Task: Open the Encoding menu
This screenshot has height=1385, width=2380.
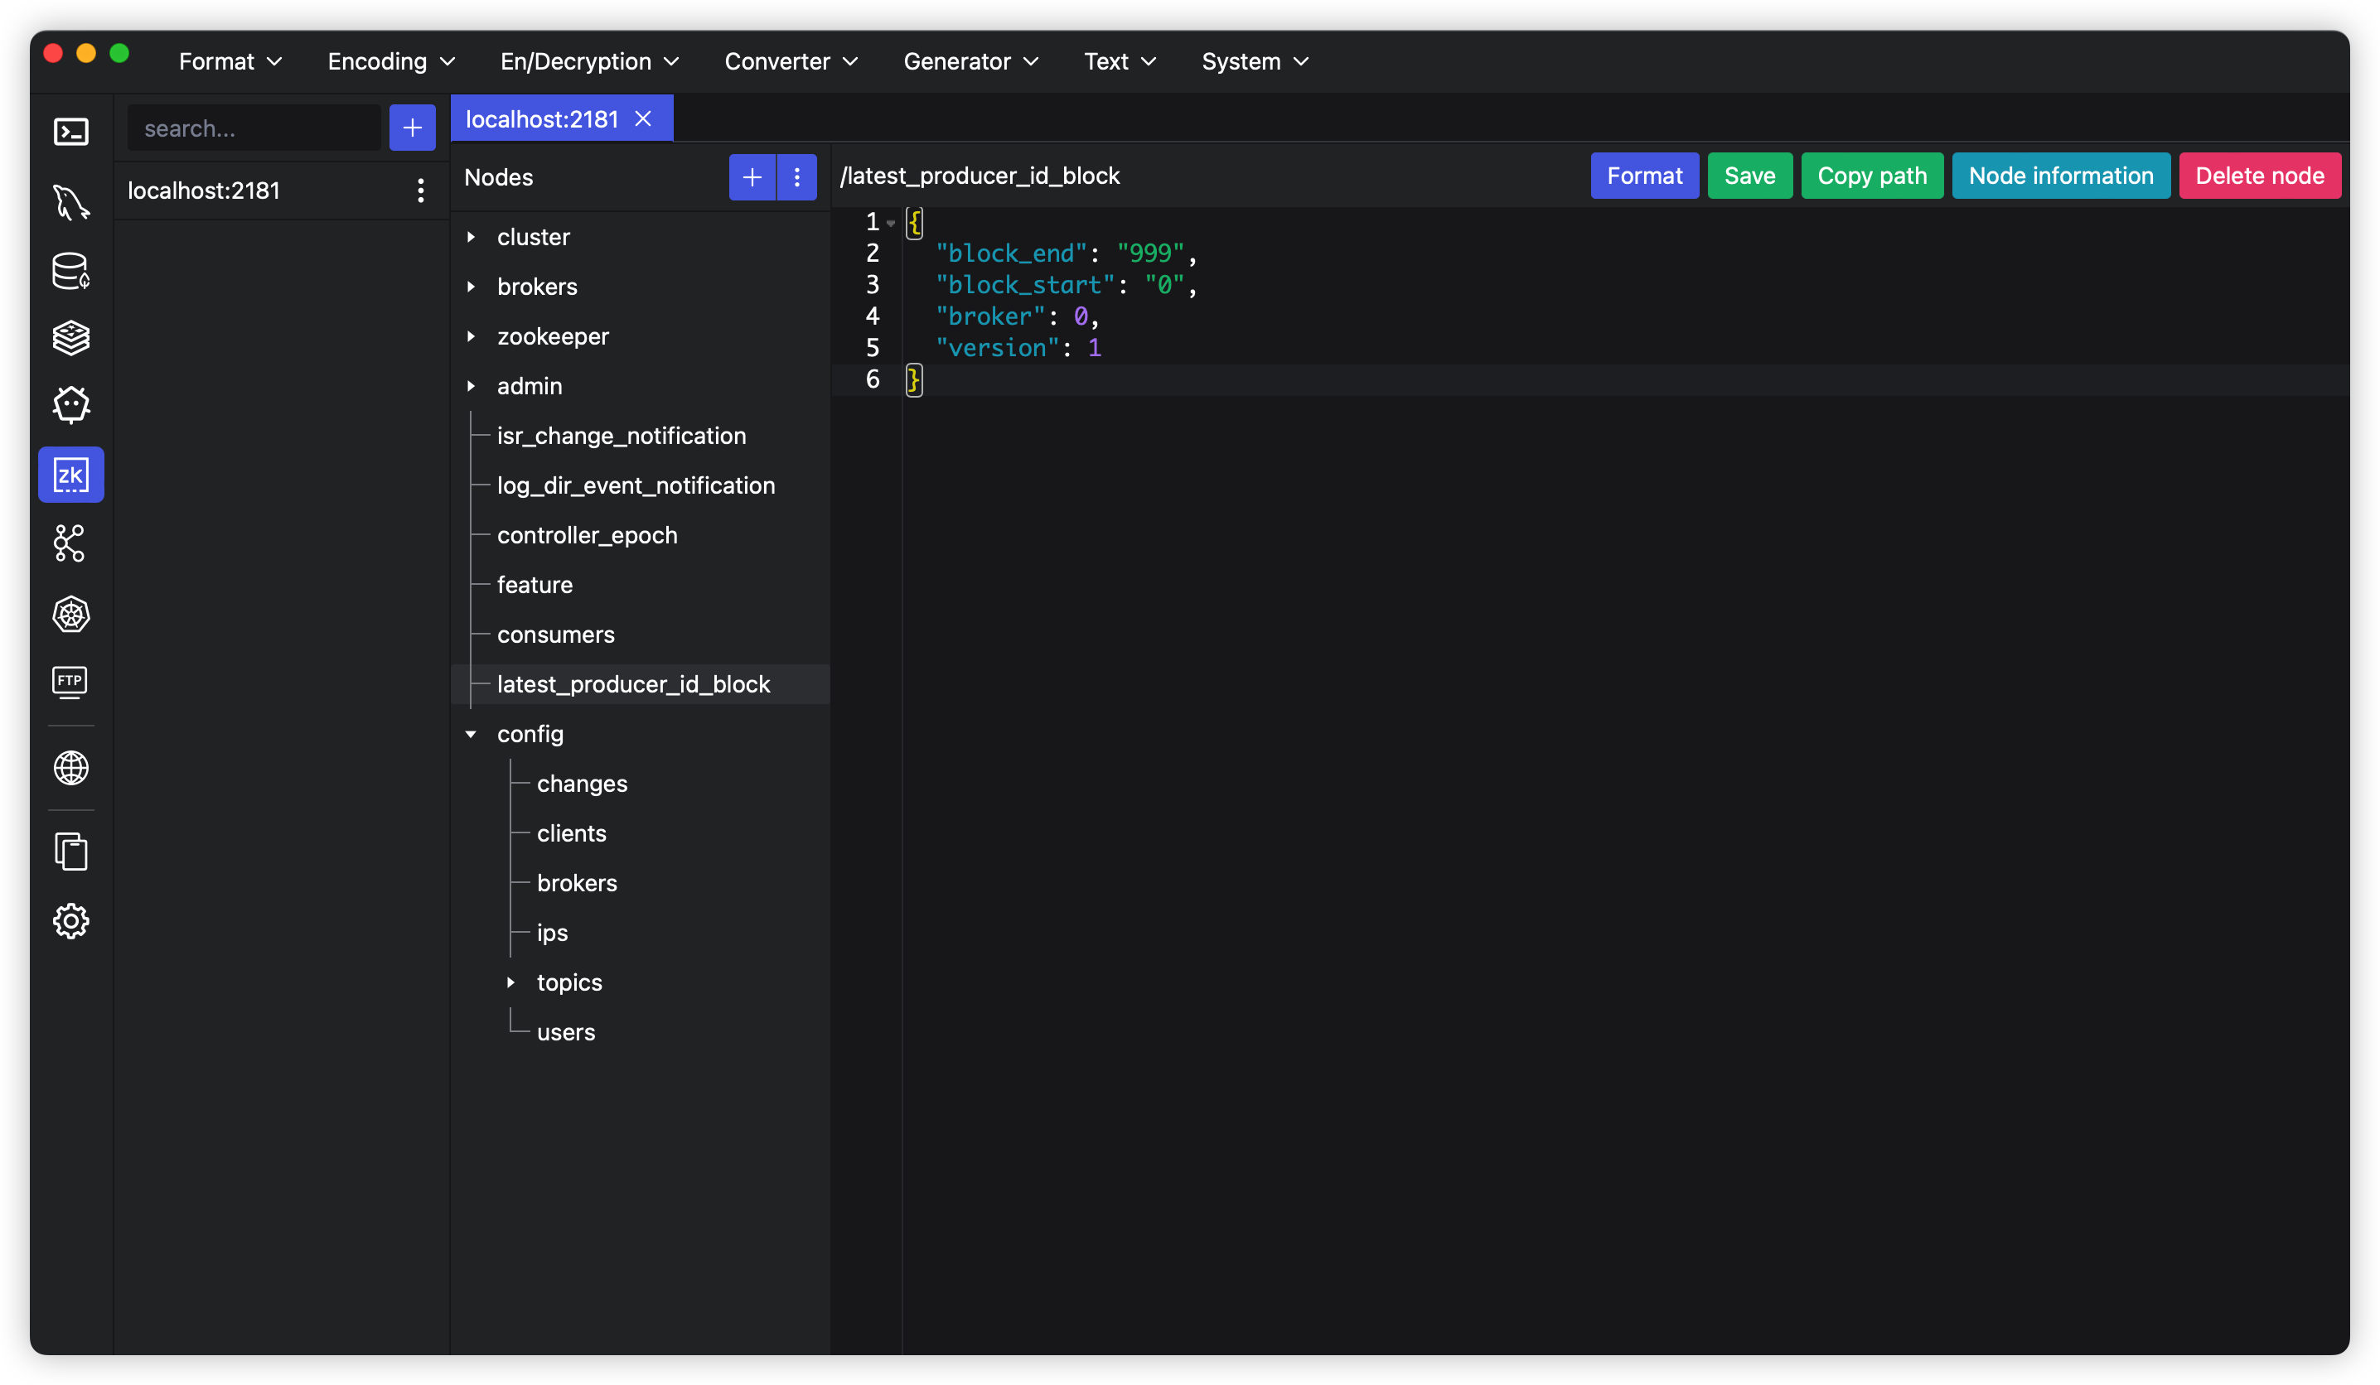Action: [391, 61]
